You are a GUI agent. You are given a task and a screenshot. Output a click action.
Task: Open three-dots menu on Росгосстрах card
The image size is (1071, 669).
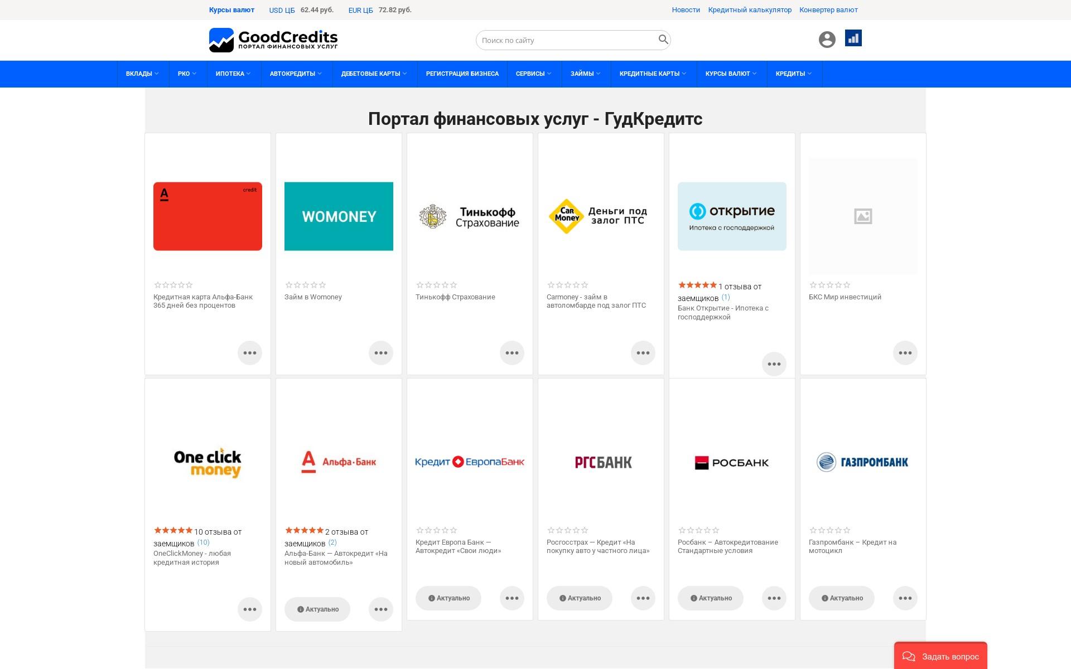(643, 598)
